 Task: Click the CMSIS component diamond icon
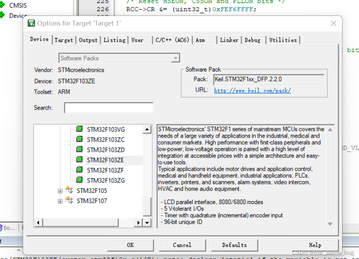[x=2, y=5]
